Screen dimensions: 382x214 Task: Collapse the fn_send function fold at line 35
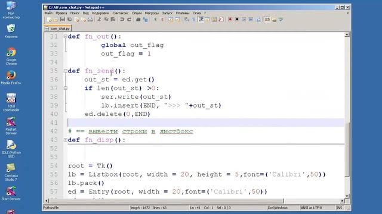tap(65, 71)
